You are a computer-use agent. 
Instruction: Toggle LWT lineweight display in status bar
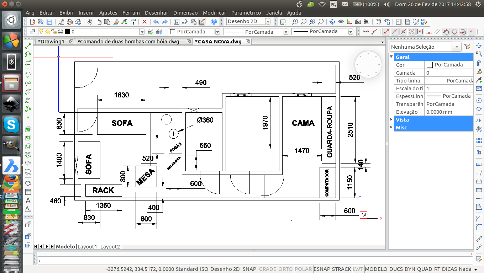tap(358, 269)
